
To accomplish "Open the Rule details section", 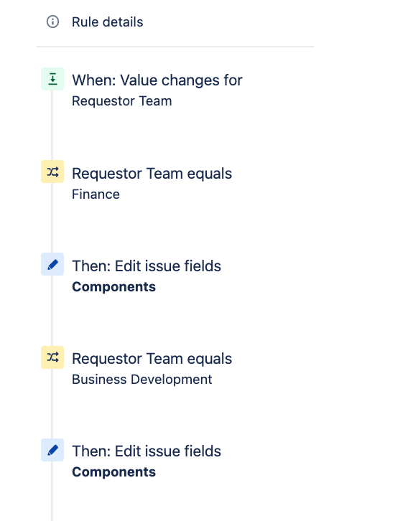I will pos(108,22).
